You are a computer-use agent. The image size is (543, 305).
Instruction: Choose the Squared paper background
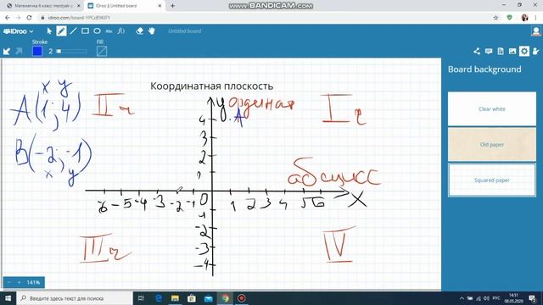(492, 180)
